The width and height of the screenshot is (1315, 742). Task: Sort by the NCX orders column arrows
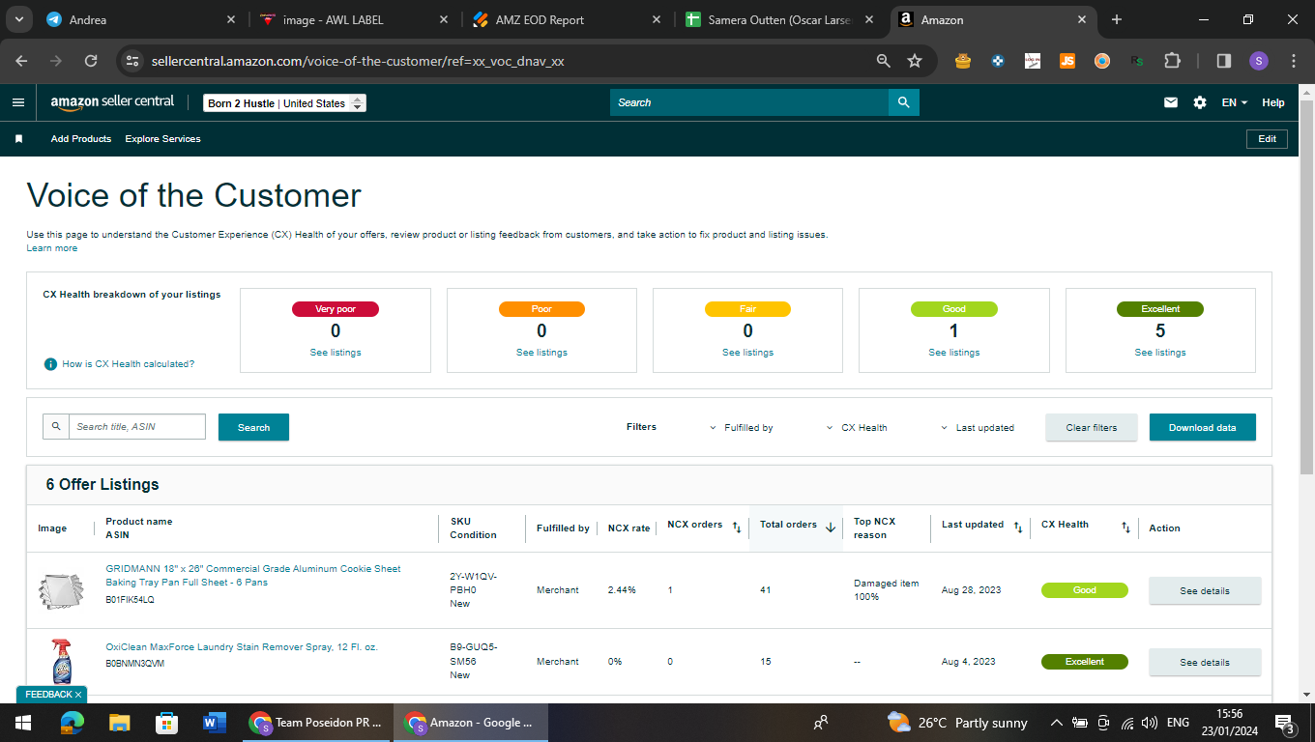tap(737, 528)
